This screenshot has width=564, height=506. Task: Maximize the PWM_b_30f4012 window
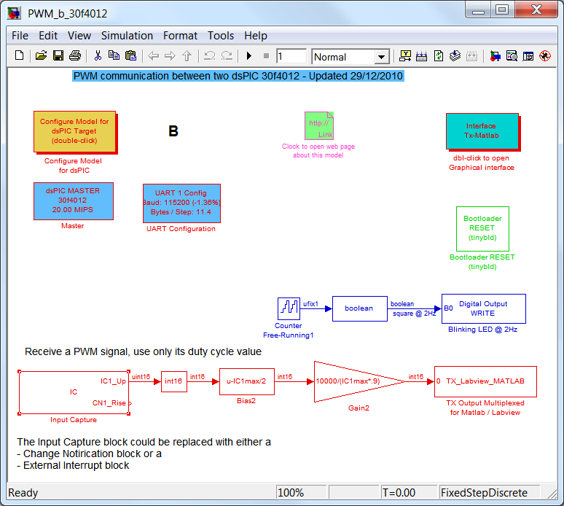click(502, 9)
